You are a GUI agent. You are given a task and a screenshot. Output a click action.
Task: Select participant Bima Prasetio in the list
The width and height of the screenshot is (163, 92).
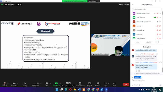click(147, 18)
